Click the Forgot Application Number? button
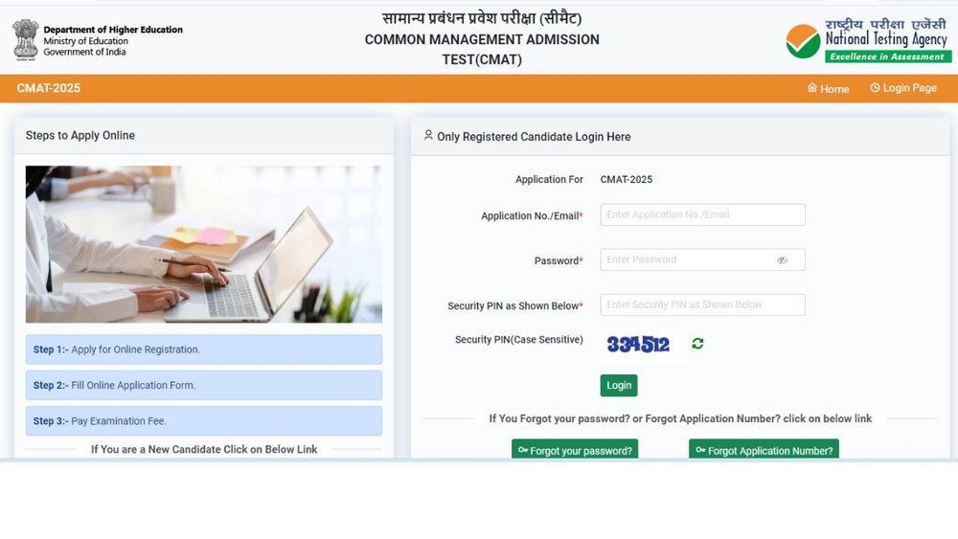Image resolution: width=958 pixels, height=539 pixels. tap(764, 449)
